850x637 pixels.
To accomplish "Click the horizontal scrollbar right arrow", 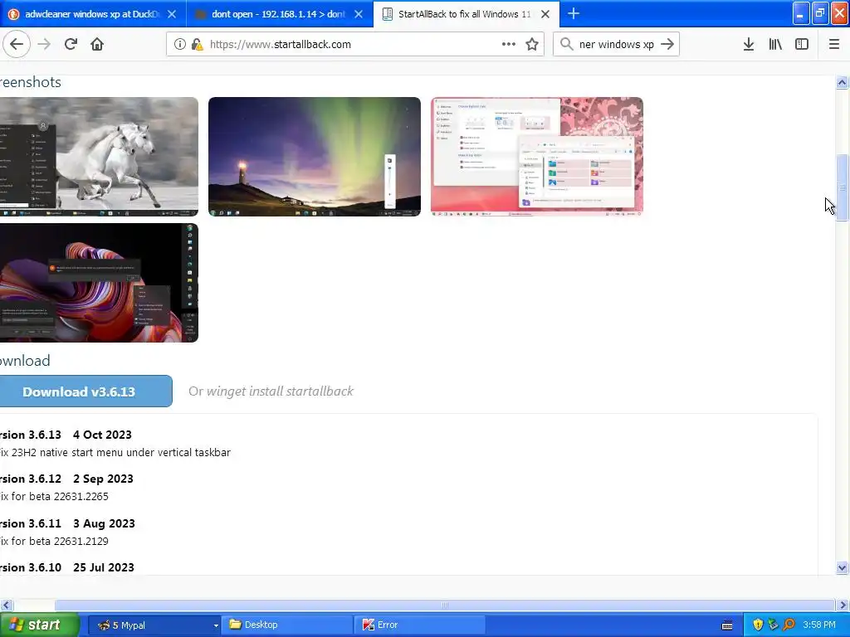I will coord(843,605).
